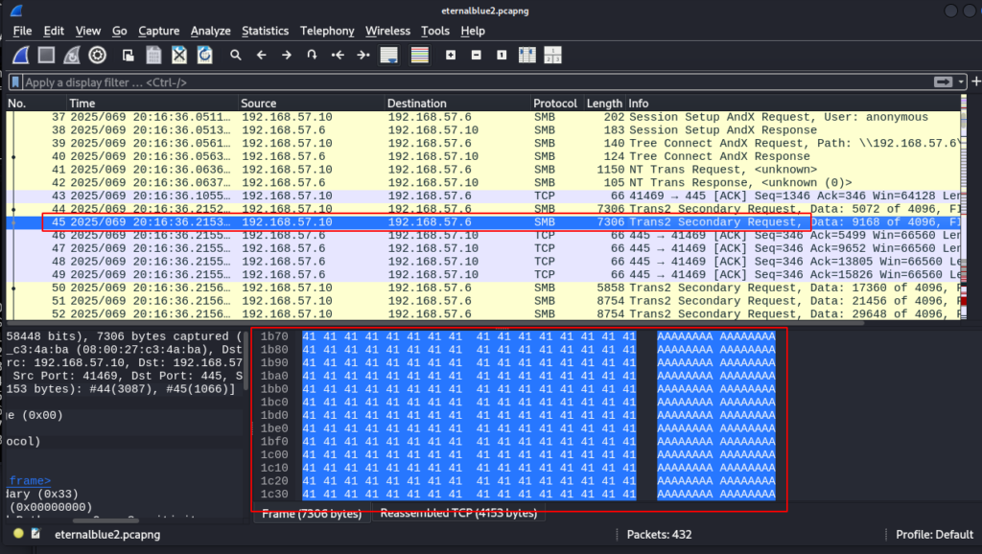The height and width of the screenshot is (554, 982).
Task: Click the display filter input field
Action: 478,82
